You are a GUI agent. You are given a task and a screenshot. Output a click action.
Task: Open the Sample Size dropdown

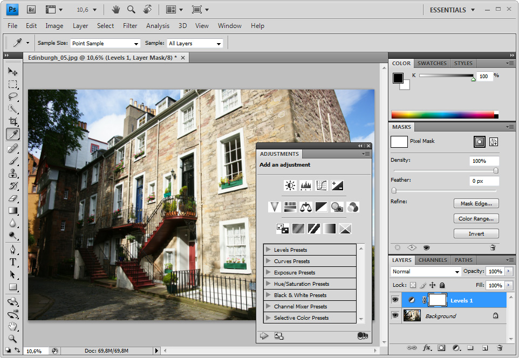point(105,43)
